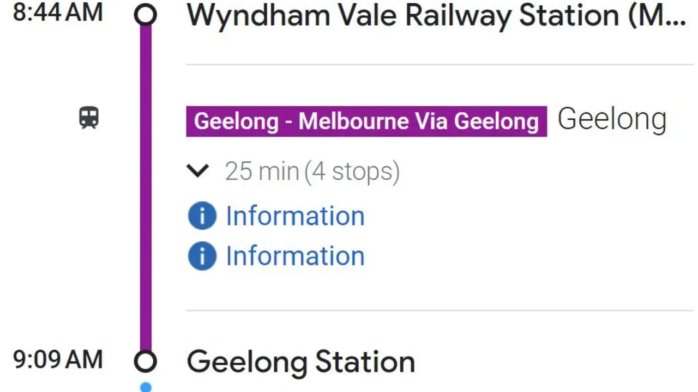Select the Wyndham Vale Railway Station stop name
Screen dimensions: 698x392
pos(404,15)
